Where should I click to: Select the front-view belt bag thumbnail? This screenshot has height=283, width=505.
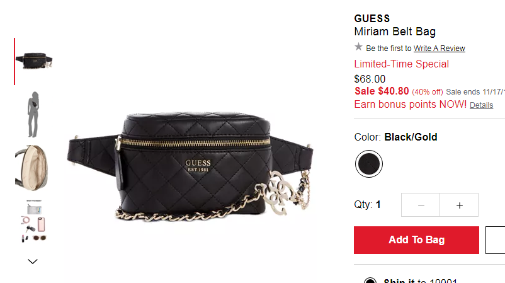point(34,61)
